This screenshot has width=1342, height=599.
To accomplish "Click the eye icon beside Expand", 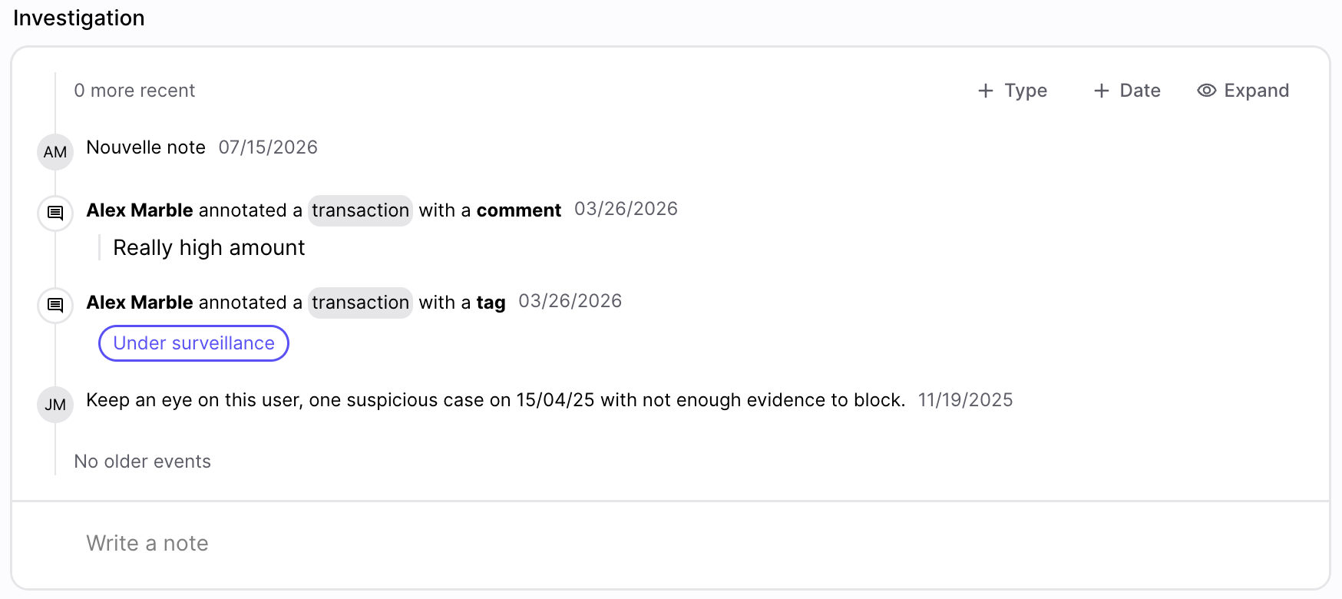I will click(x=1207, y=91).
